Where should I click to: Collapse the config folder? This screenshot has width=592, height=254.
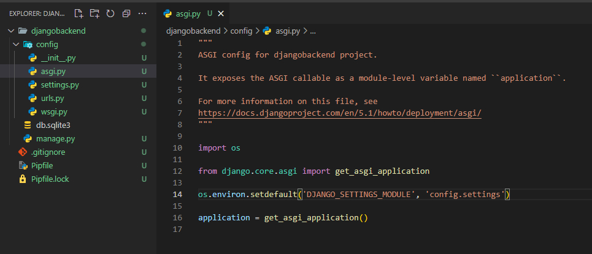17,44
